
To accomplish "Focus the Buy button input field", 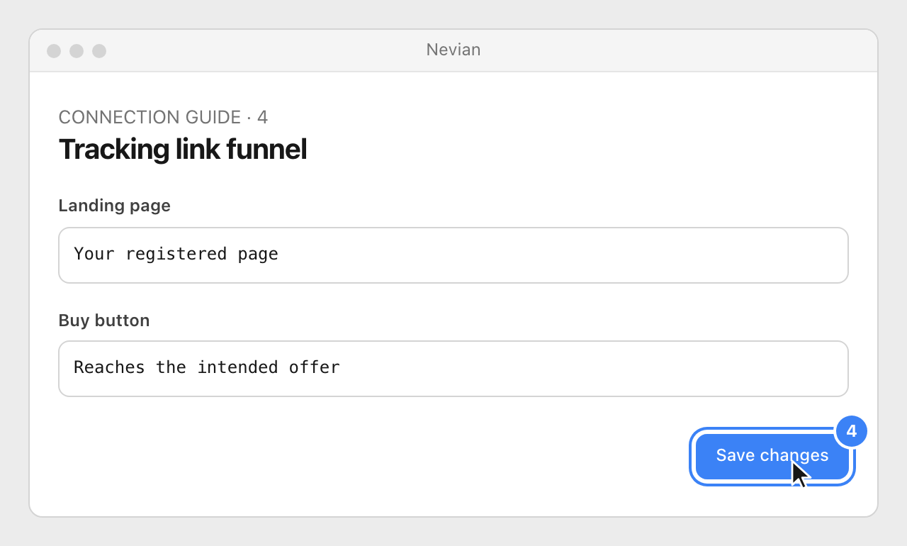I will (x=453, y=369).
